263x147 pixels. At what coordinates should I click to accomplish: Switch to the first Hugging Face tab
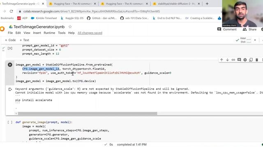pyautogui.click(x=72, y=4)
